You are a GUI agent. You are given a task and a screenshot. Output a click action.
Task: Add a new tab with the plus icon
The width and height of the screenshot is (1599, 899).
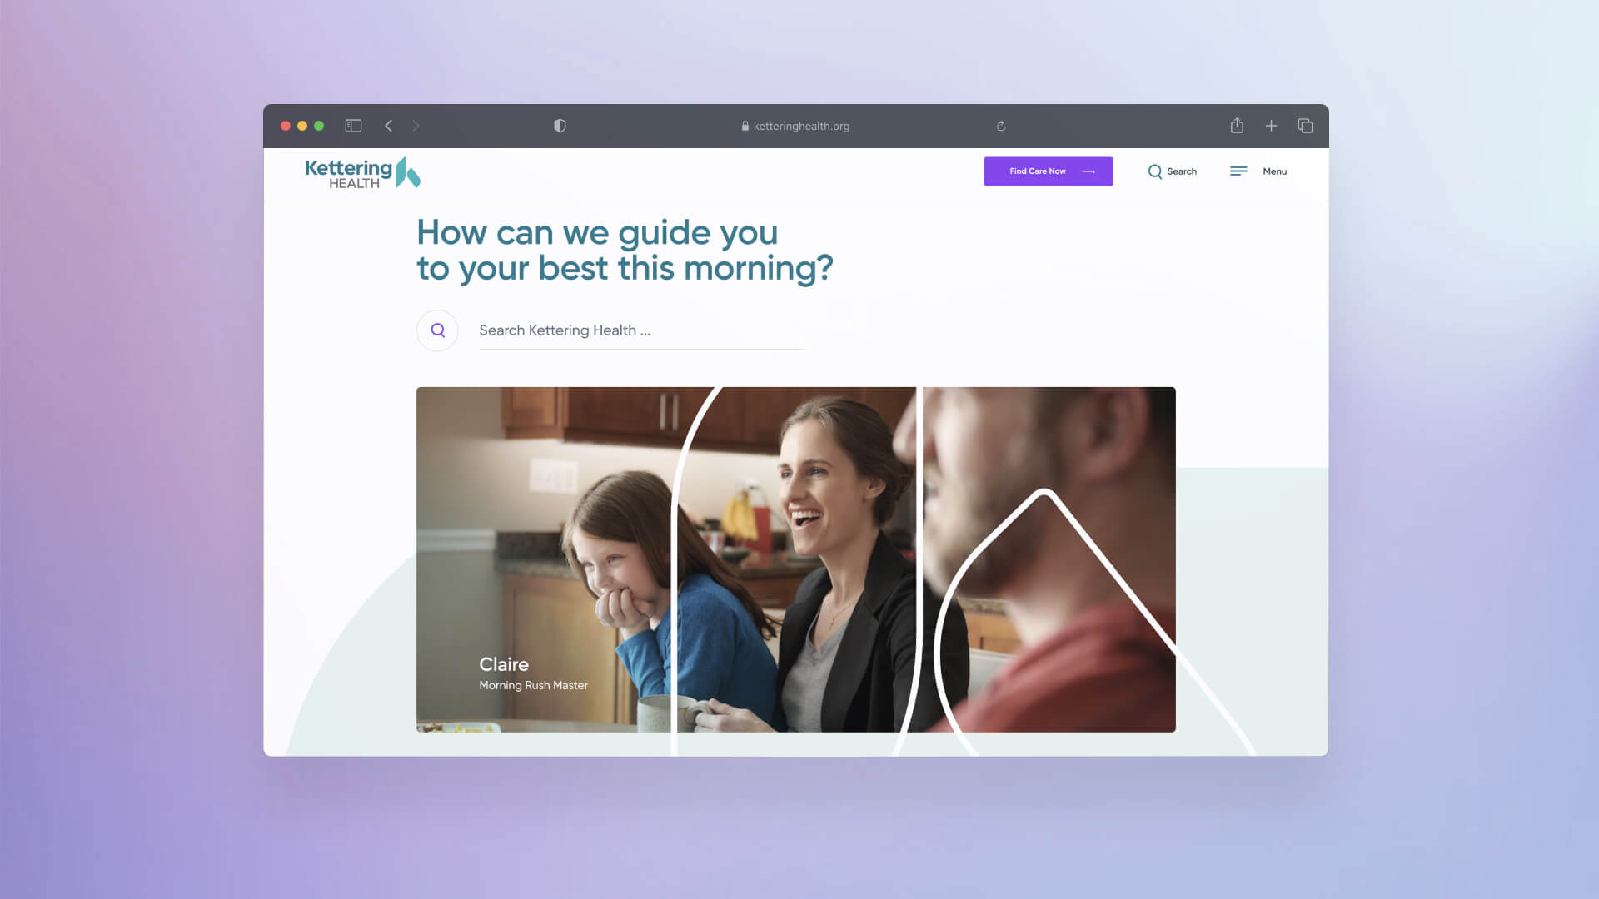[1271, 126]
